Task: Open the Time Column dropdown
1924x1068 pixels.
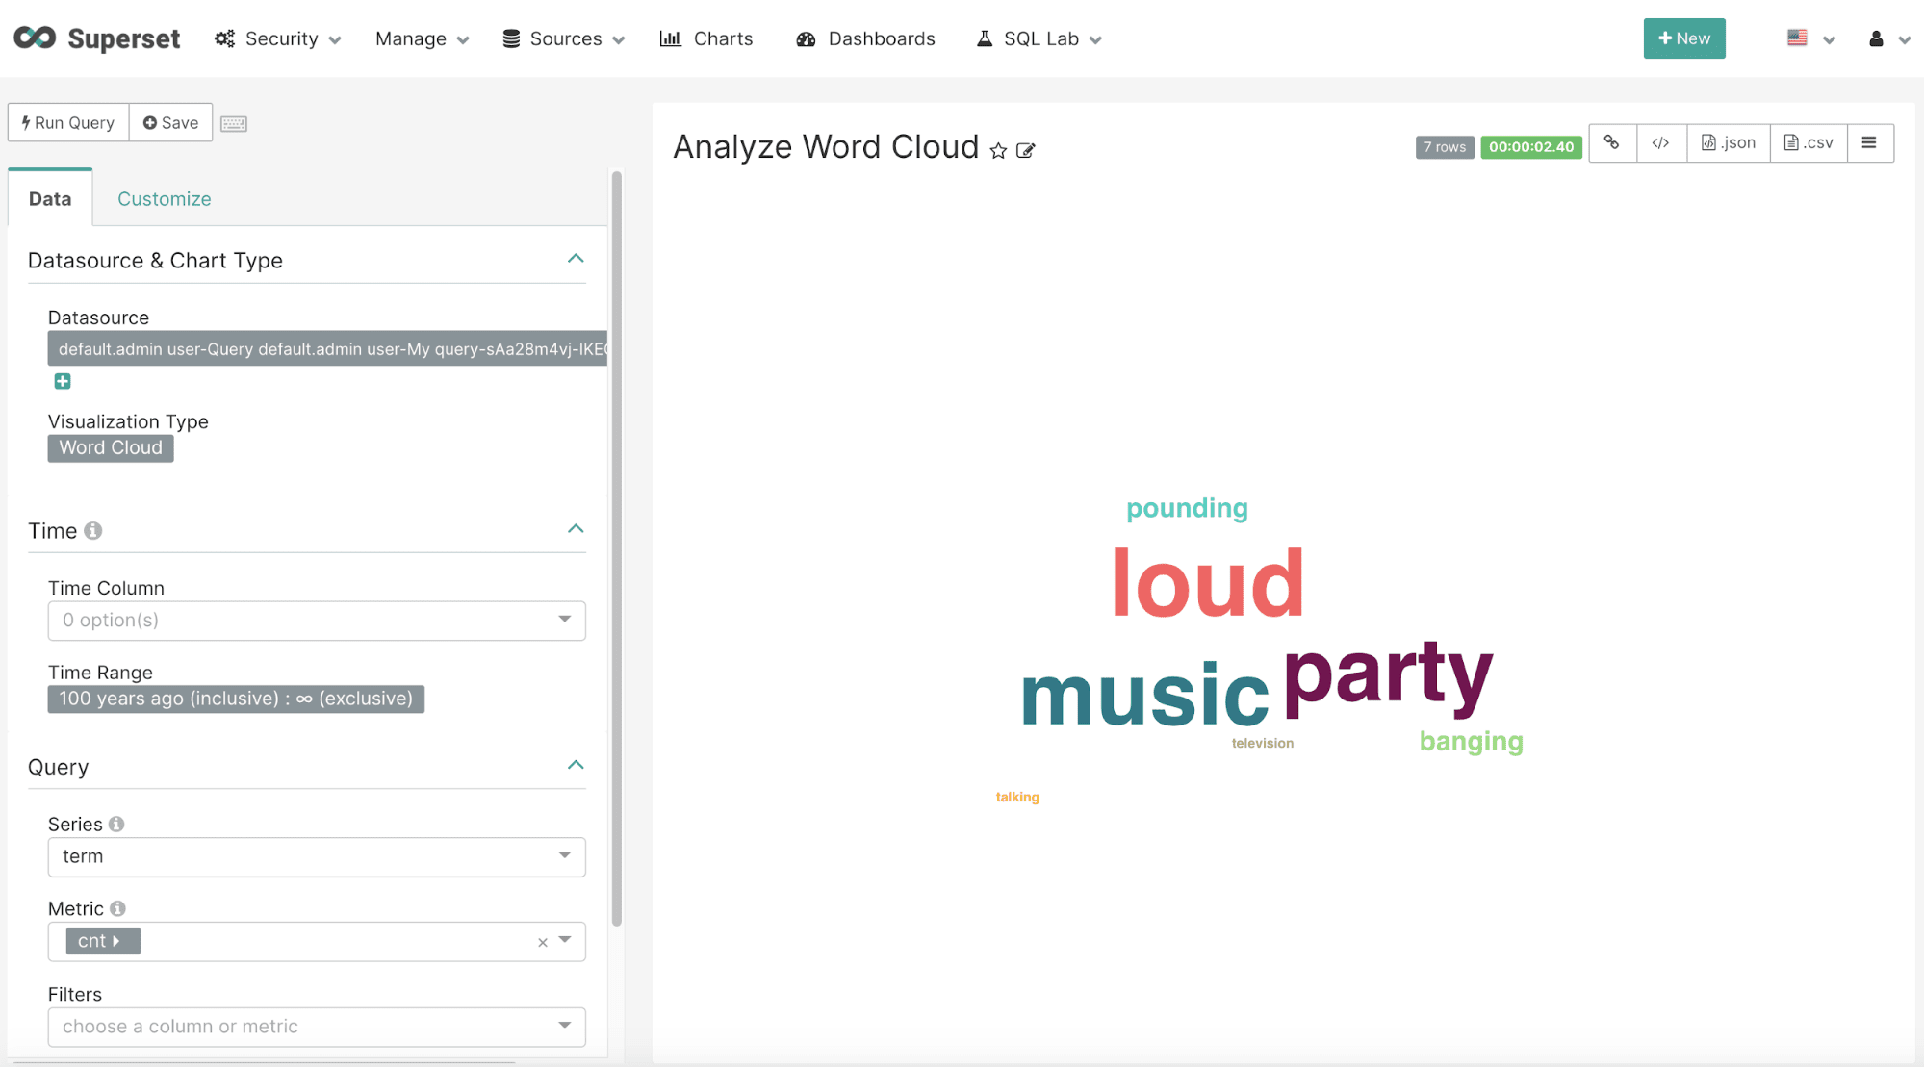Action: pos(317,620)
